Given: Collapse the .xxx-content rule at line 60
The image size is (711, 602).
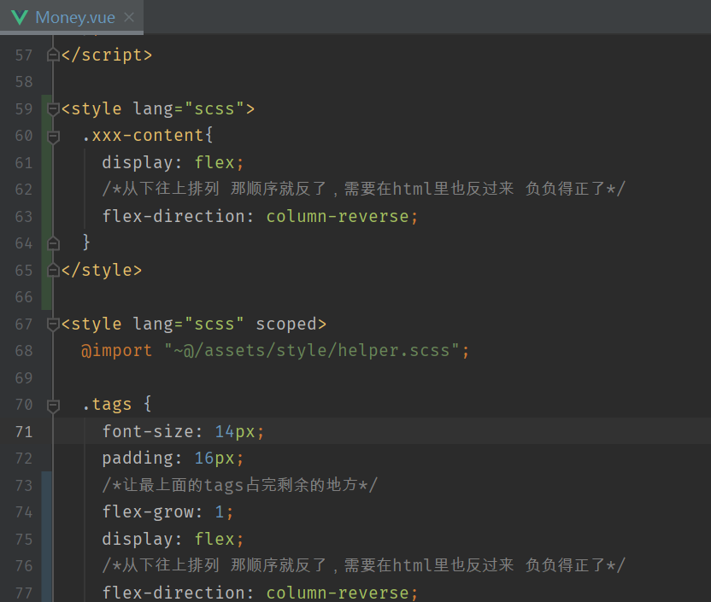Looking at the screenshot, I should (x=53, y=136).
